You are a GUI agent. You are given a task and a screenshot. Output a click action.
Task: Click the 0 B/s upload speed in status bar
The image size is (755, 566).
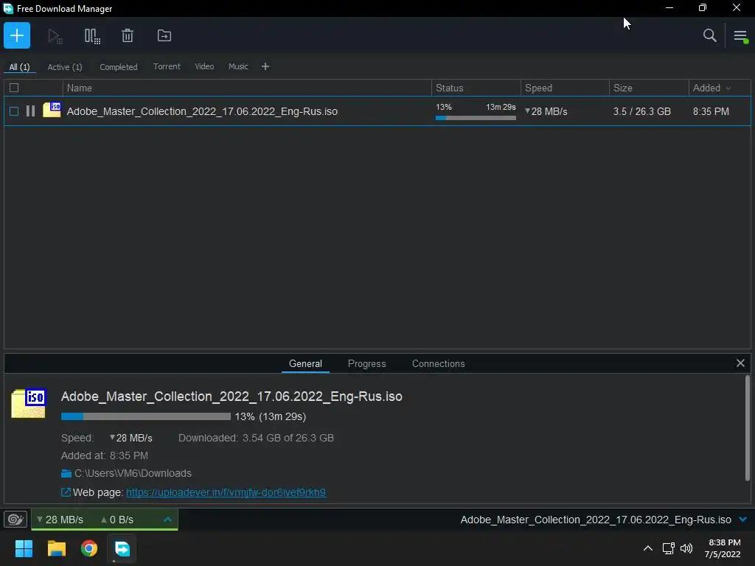click(117, 520)
